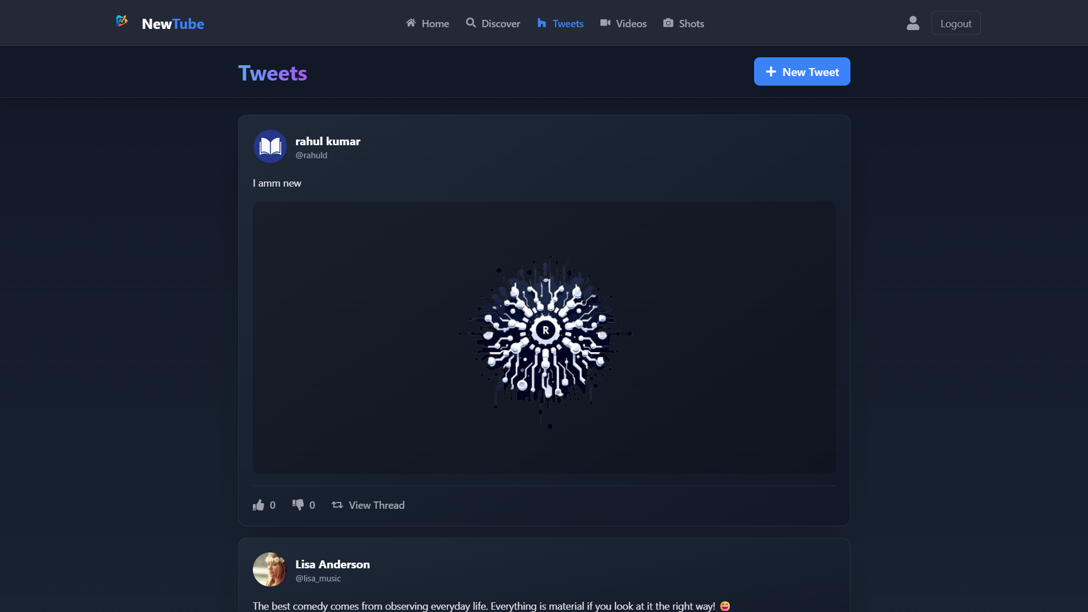Open the user profile icon
Viewport: 1088px width, 612px height.
click(x=912, y=23)
